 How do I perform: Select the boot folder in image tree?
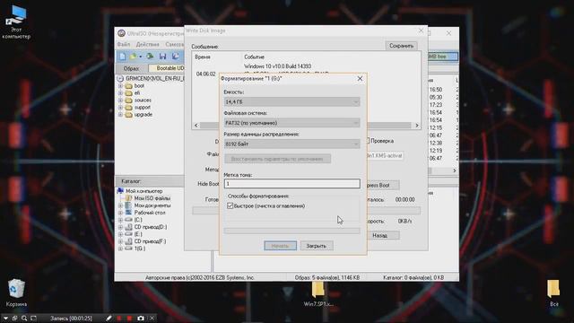coord(139,86)
